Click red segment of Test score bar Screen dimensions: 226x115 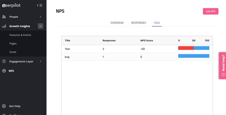(186, 48)
